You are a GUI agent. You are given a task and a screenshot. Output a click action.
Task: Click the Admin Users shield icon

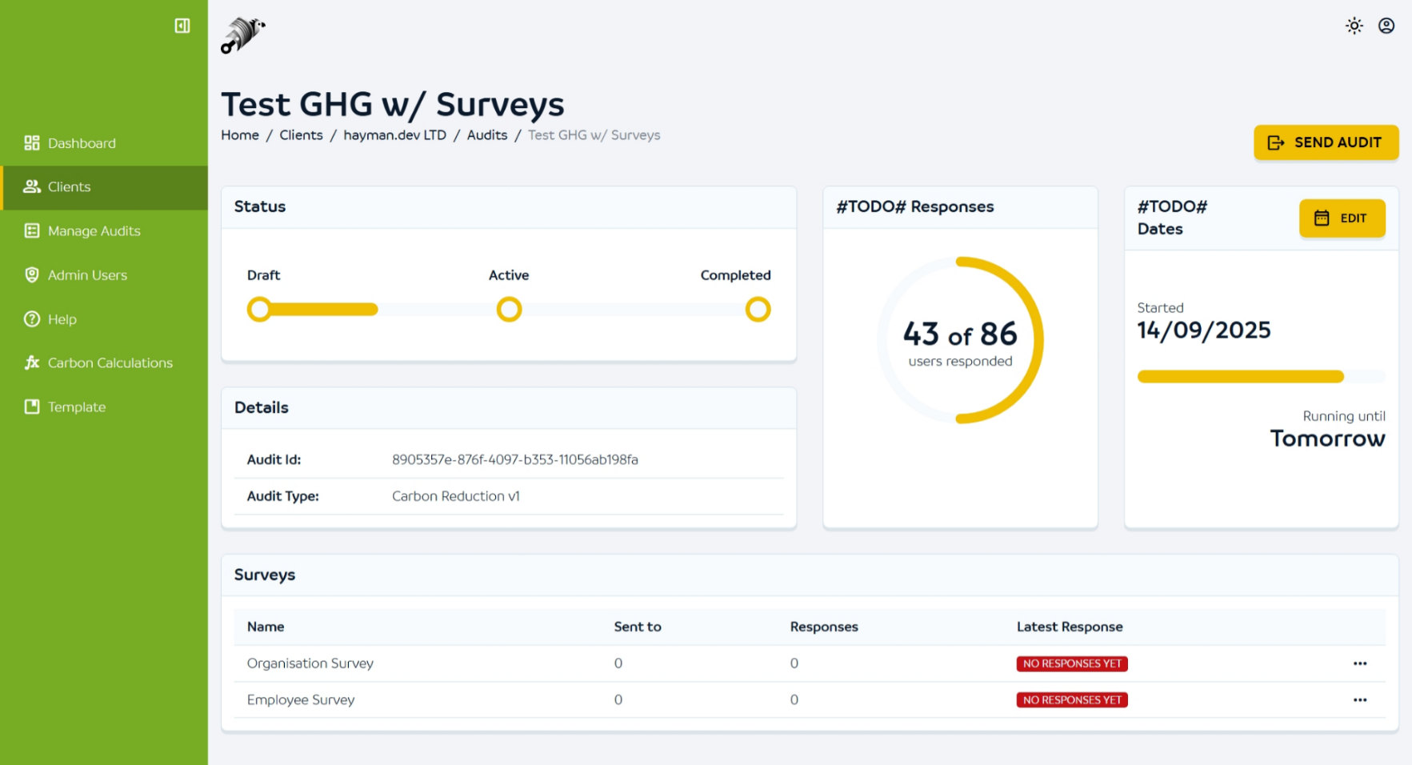click(x=32, y=274)
